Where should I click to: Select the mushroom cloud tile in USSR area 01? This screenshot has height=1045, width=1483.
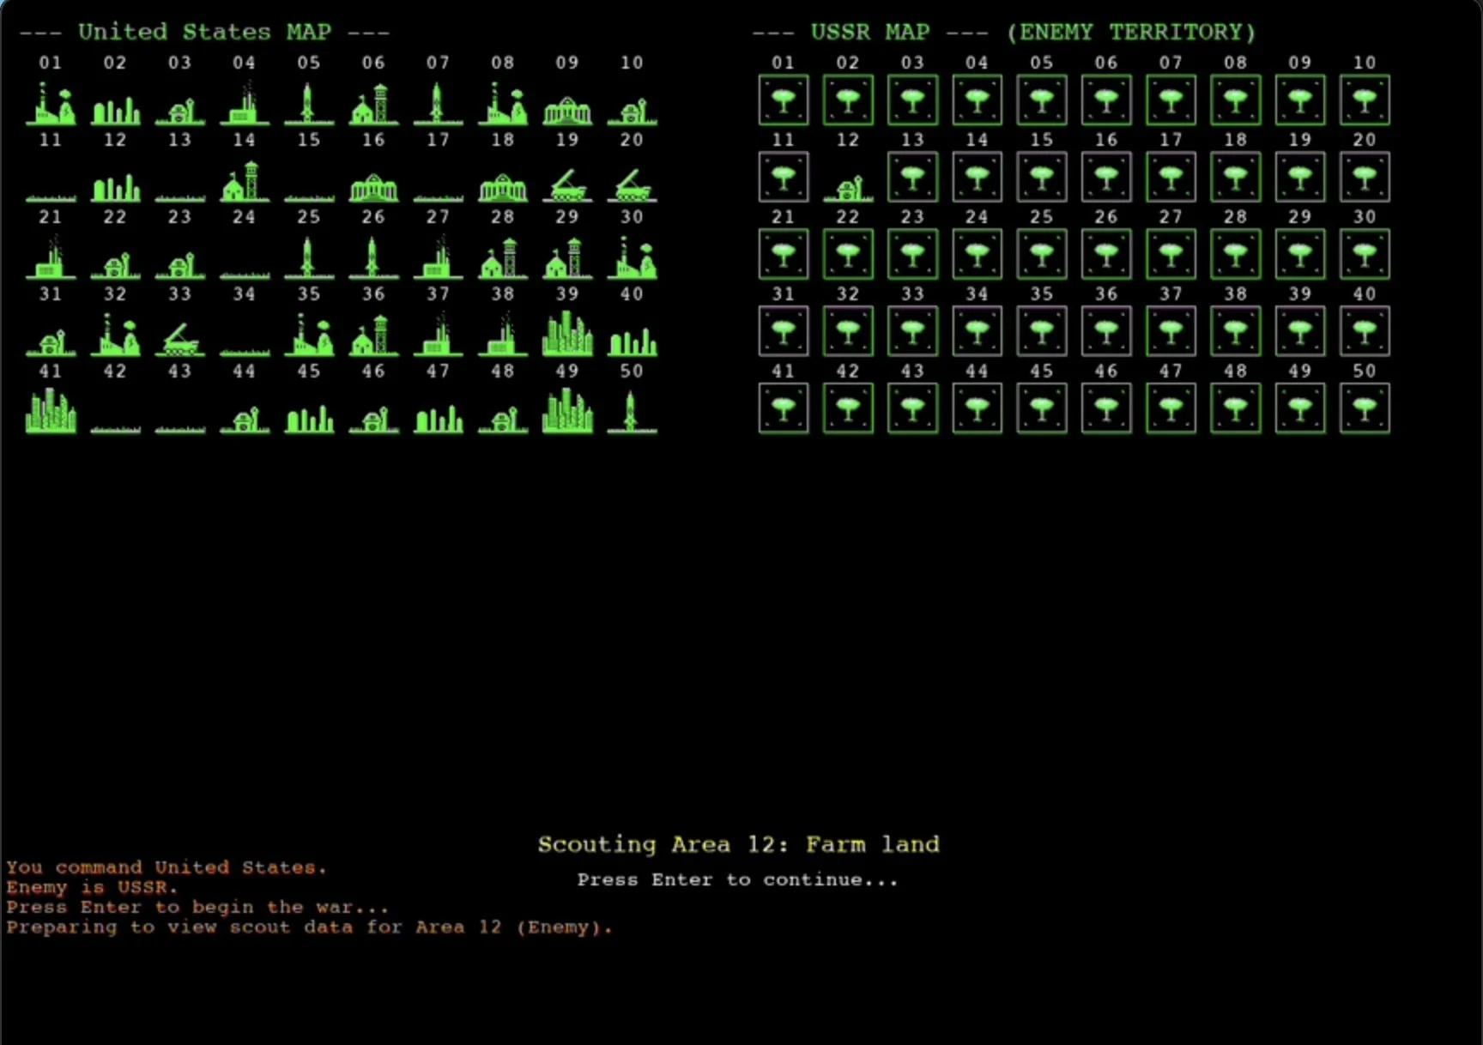[784, 100]
